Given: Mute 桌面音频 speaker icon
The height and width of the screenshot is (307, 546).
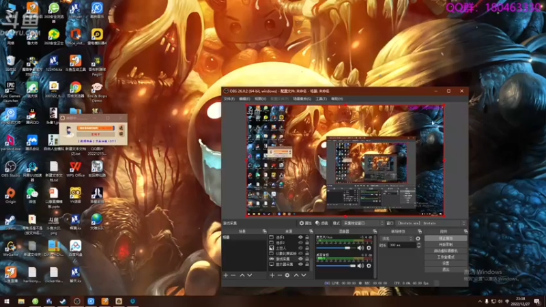Looking at the screenshot, I should coord(360,265).
